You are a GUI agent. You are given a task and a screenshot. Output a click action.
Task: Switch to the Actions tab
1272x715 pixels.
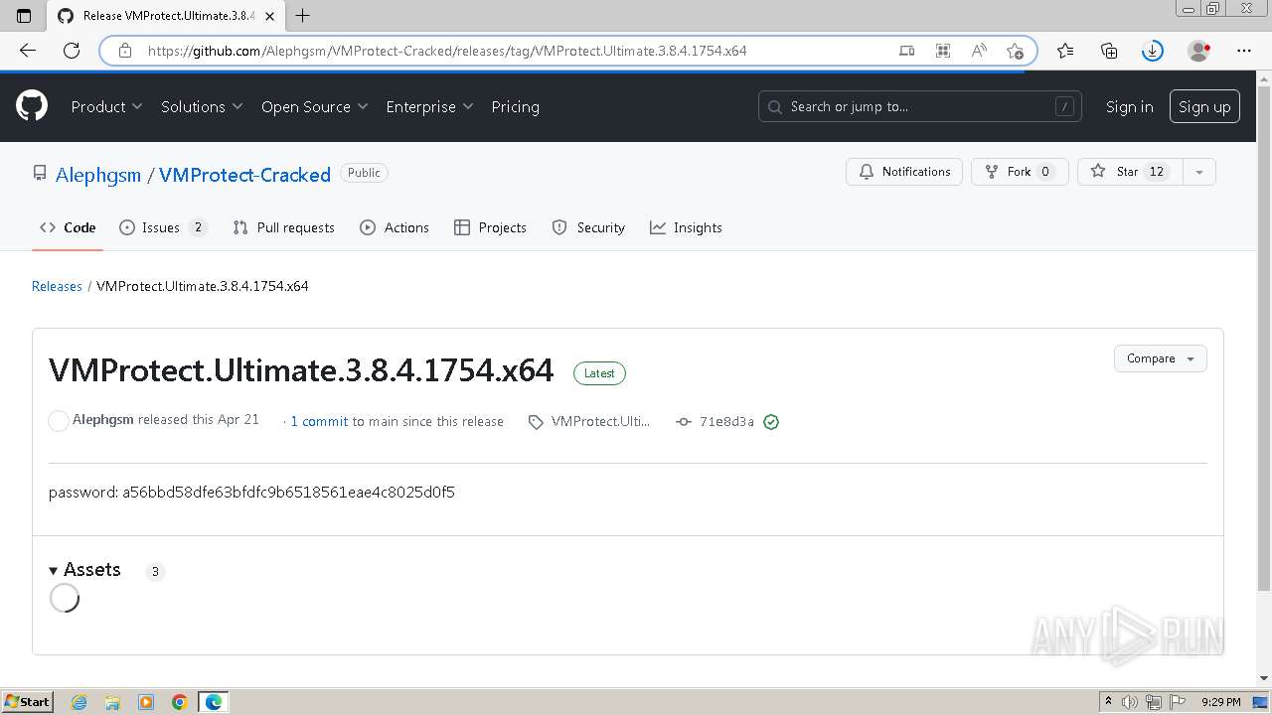coord(395,227)
